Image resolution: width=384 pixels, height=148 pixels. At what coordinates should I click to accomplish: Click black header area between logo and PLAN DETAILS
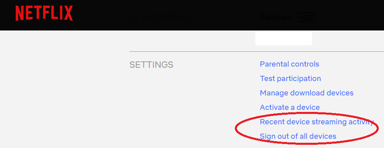point(101,15)
